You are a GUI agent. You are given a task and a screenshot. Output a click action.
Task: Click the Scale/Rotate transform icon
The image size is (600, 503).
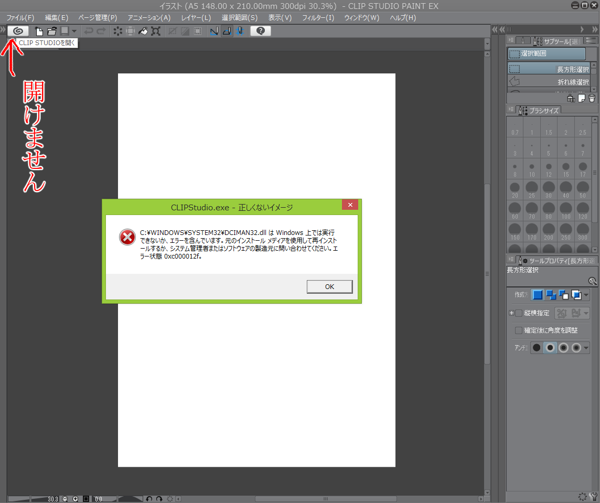point(156,31)
